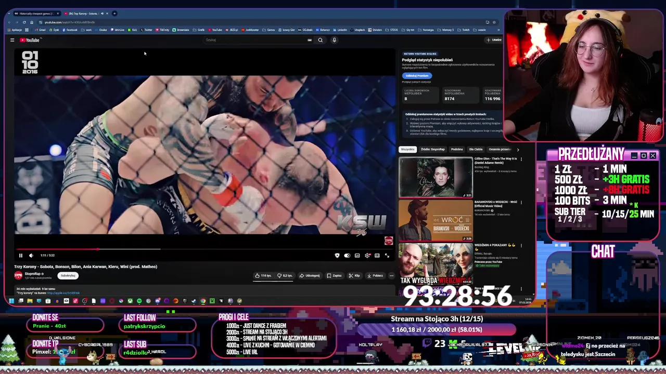Viewport: 666px width, 374px height.
Task: Click the YouTube search magnifier button
Action: (321, 40)
